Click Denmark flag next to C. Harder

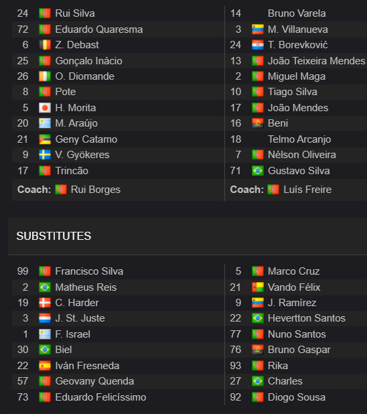[x=45, y=303]
